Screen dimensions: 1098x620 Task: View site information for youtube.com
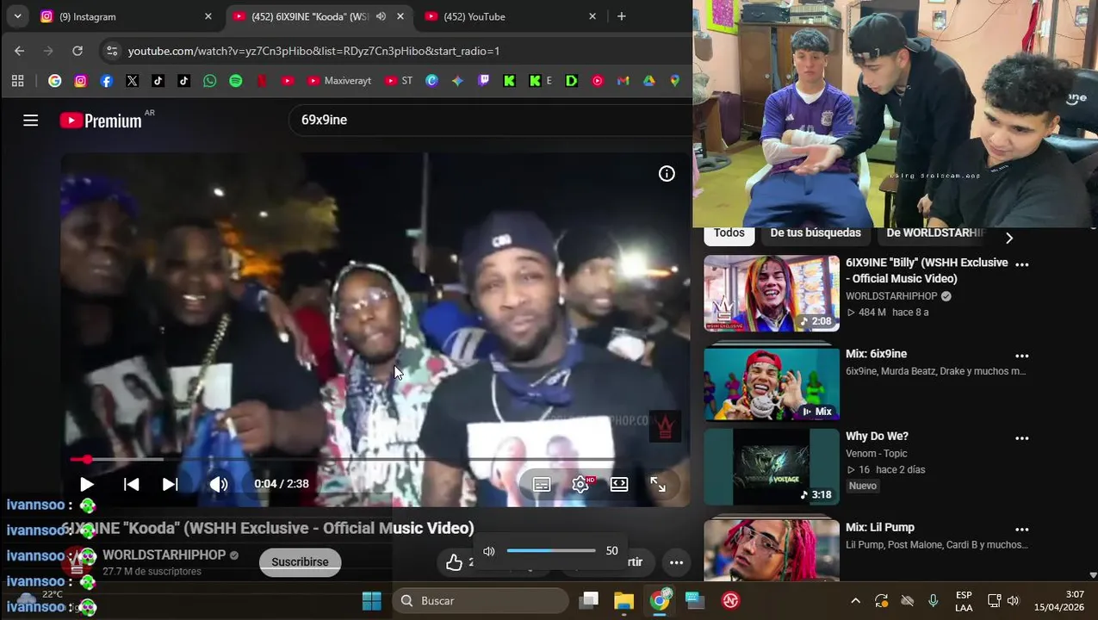pyautogui.click(x=112, y=51)
